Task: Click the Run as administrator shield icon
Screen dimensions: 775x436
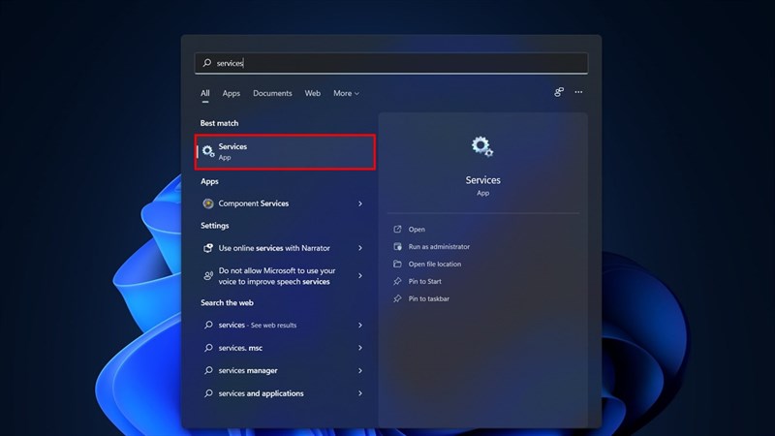Action: (397, 246)
